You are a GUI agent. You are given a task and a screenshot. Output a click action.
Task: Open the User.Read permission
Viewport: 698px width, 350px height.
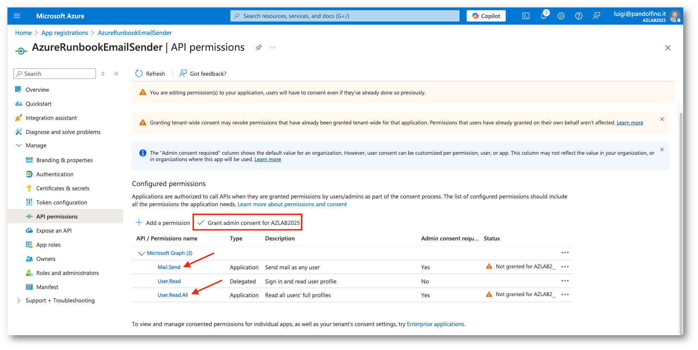(x=169, y=281)
